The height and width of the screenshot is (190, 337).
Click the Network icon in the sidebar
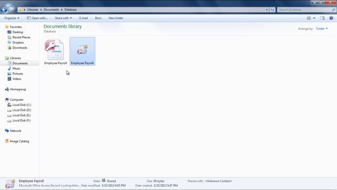click(7, 130)
